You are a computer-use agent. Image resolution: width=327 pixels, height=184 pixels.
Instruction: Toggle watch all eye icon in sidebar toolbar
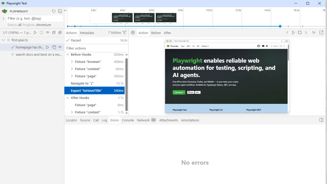pos(48,33)
